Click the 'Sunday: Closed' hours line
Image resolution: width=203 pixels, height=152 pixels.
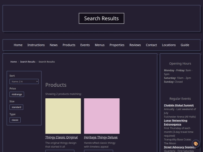pyautogui.click(x=173, y=82)
